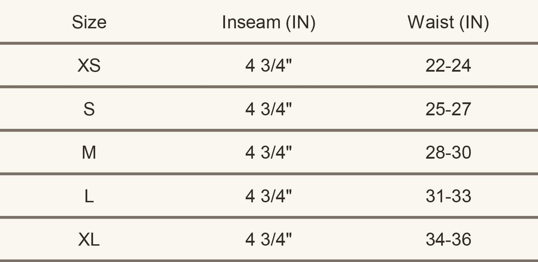This screenshot has width=538, height=262.
Task: Click the inseam value in the L row
Action: pyautogui.click(x=268, y=196)
